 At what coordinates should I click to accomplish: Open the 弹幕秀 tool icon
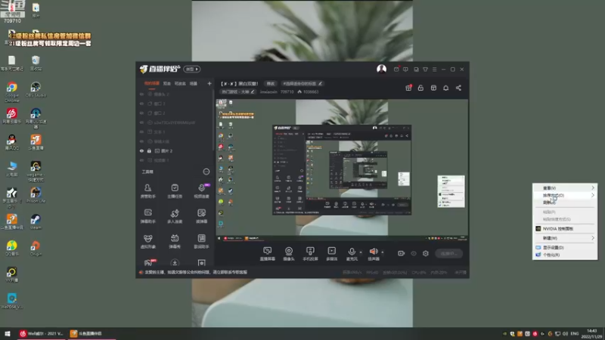175,241
